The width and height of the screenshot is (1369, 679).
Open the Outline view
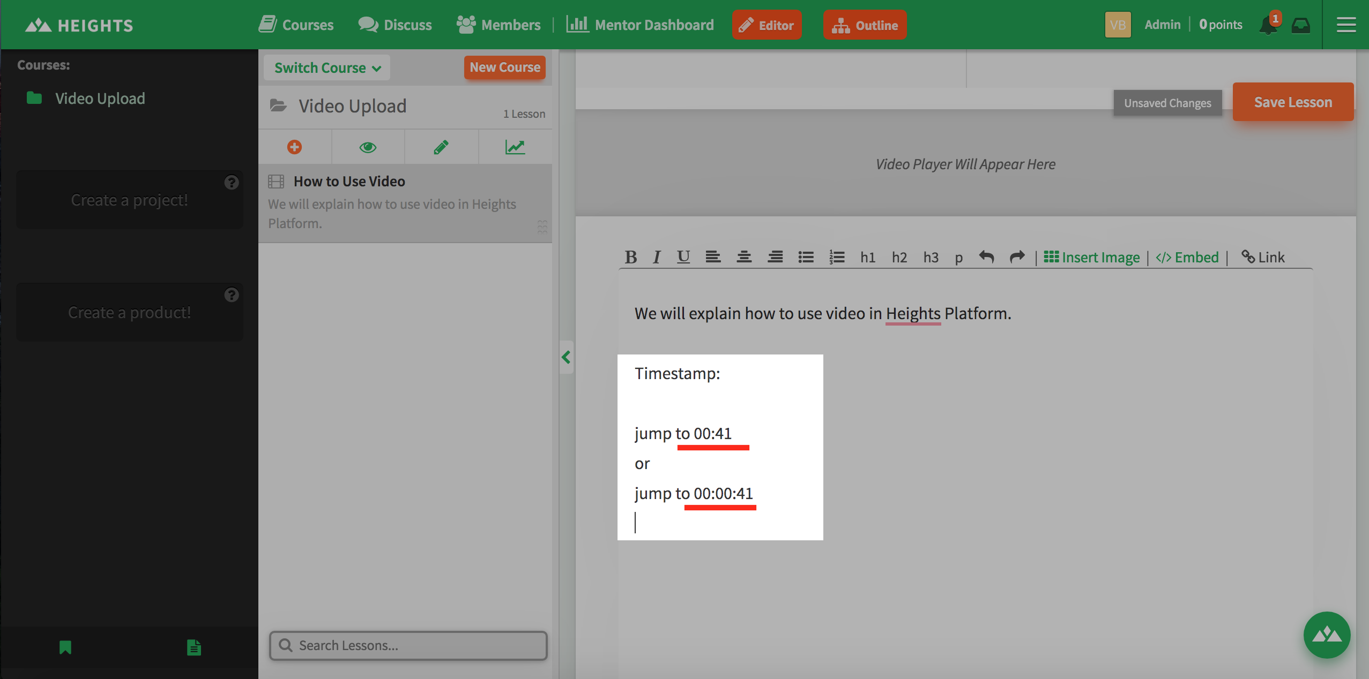[x=865, y=25]
